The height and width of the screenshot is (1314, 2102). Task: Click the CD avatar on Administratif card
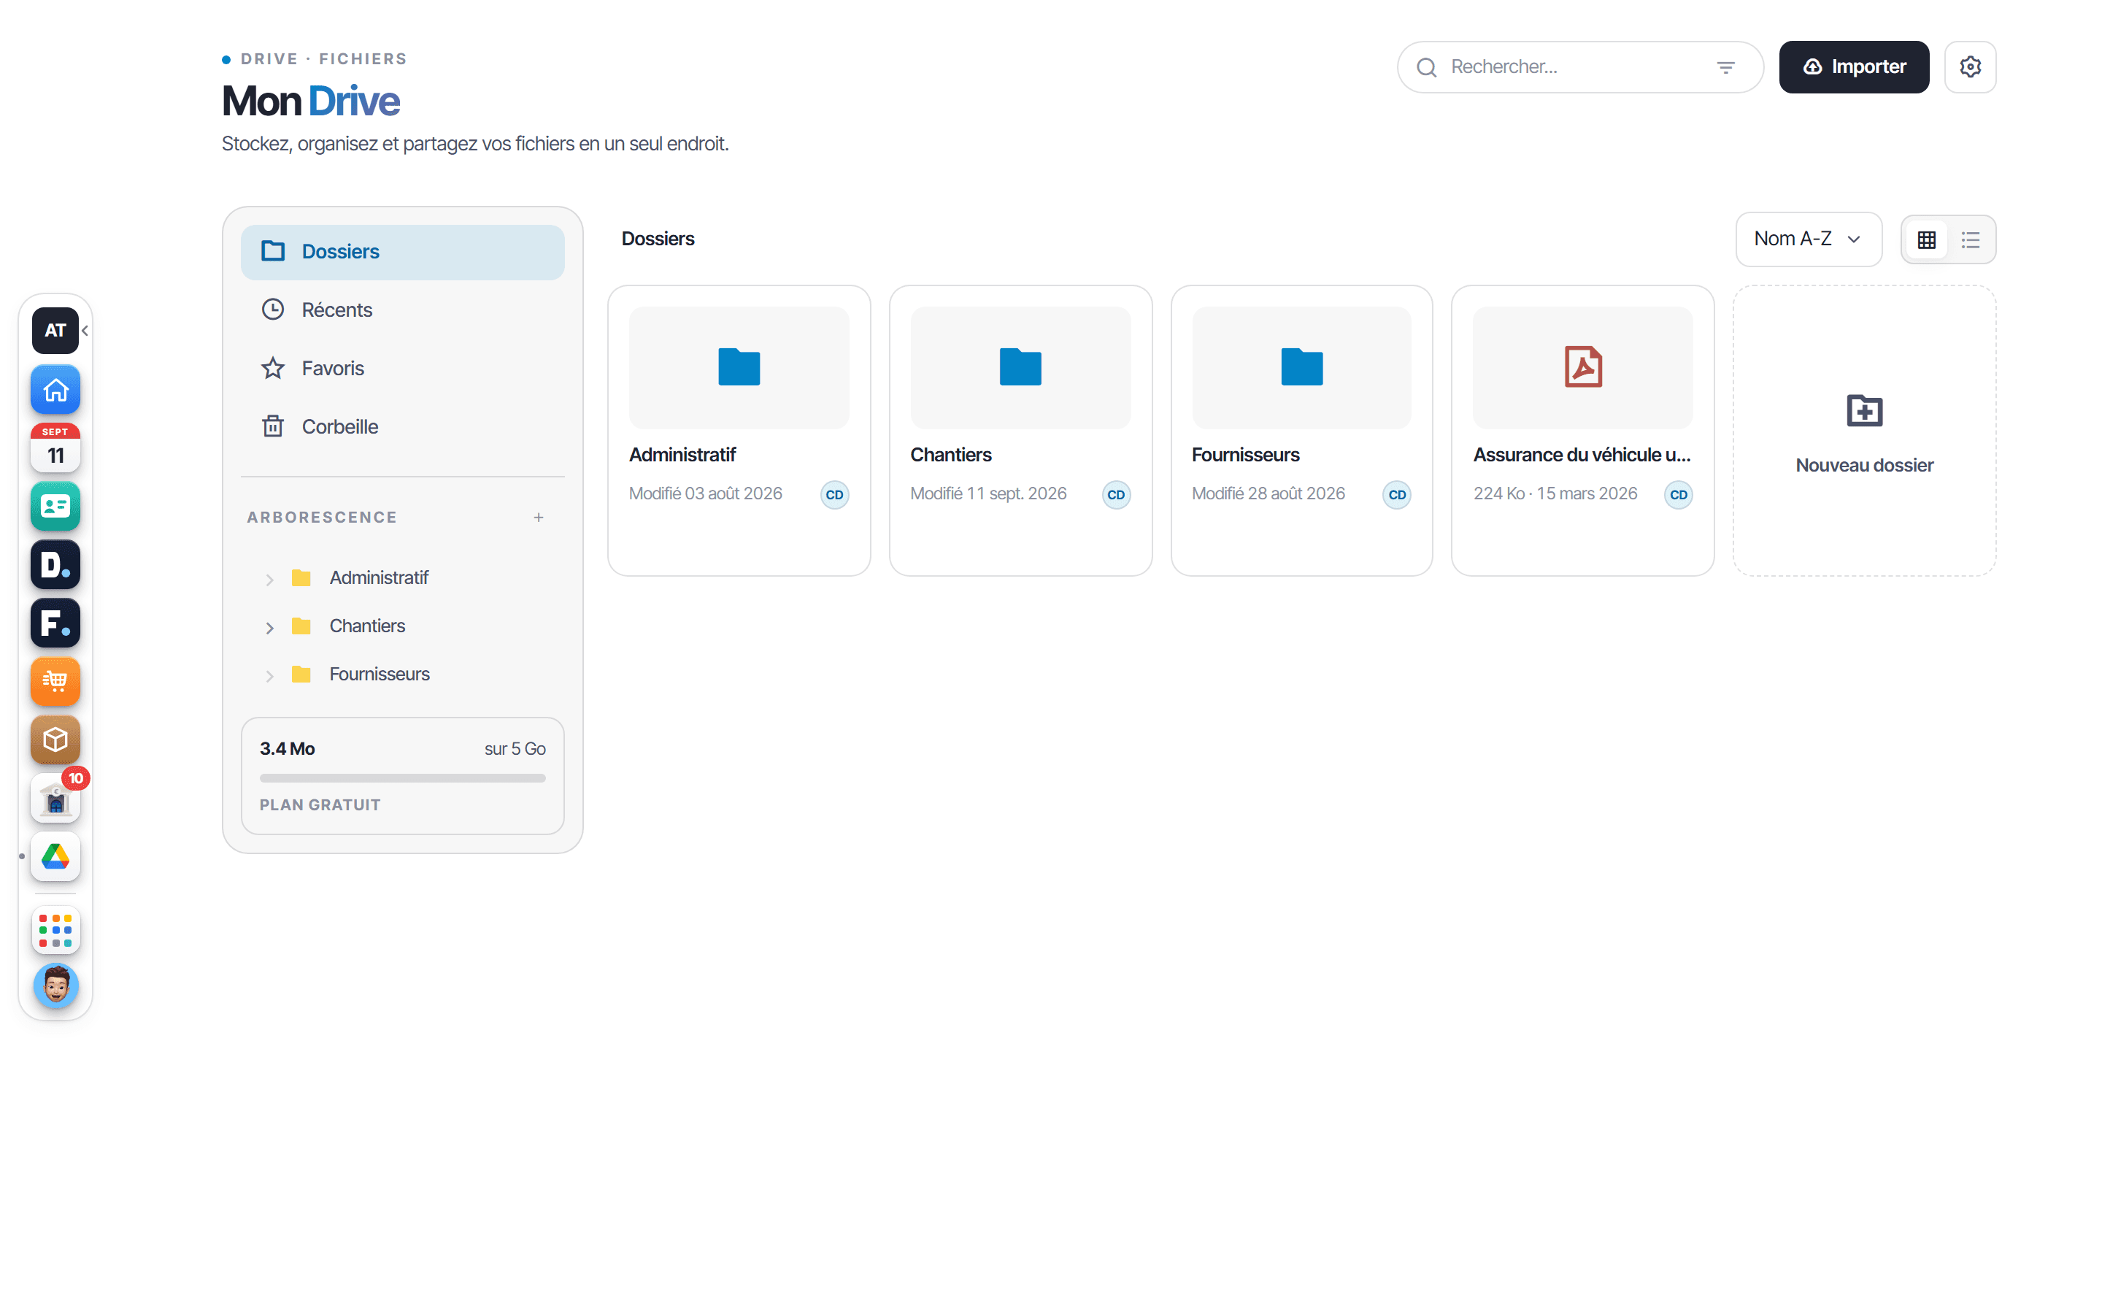(x=835, y=494)
